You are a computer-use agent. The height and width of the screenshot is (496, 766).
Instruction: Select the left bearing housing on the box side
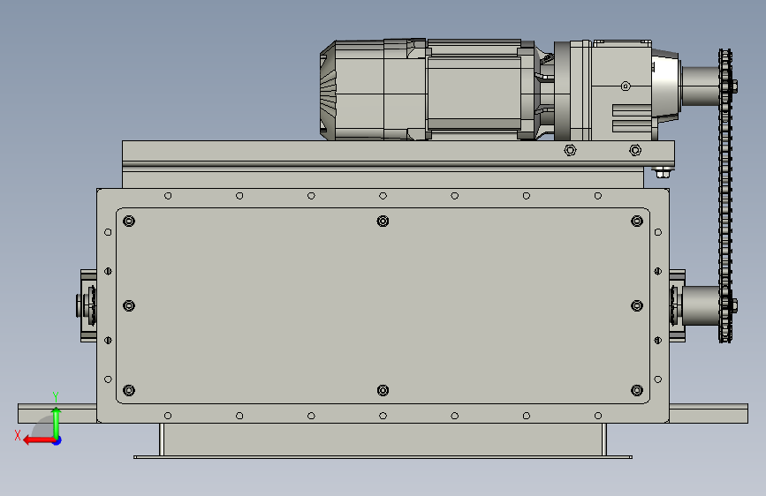tap(87, 305)
